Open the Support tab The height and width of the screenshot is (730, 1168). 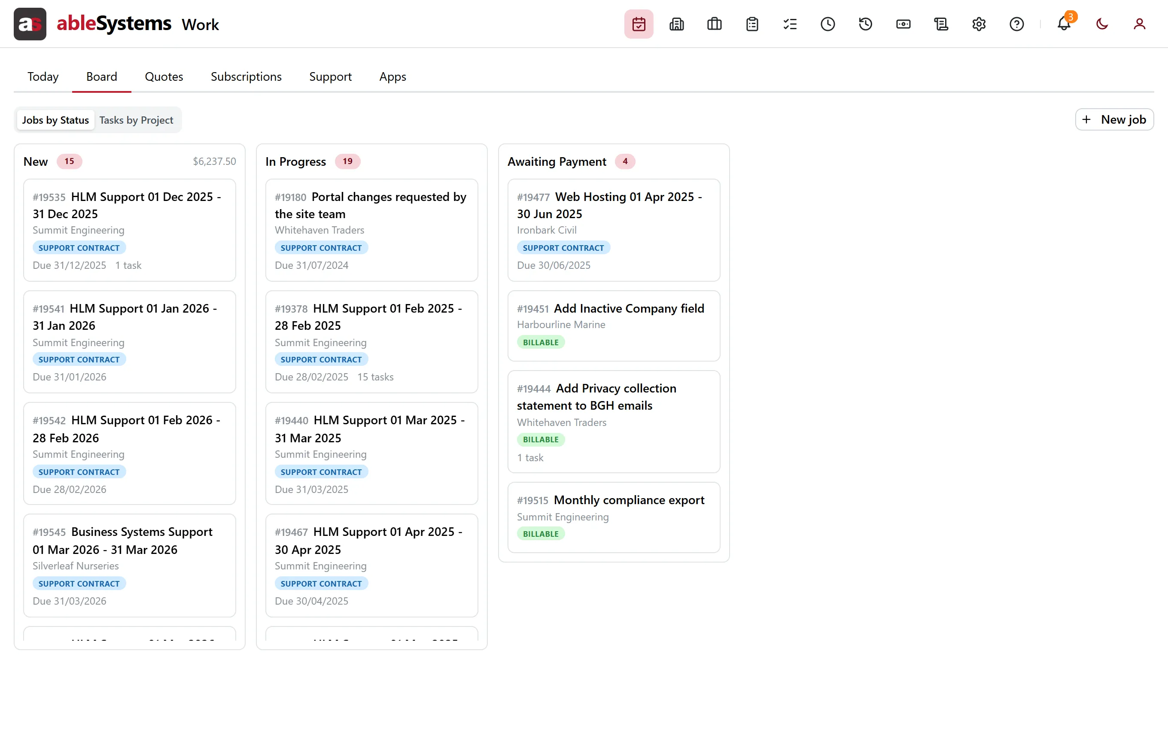331,77
